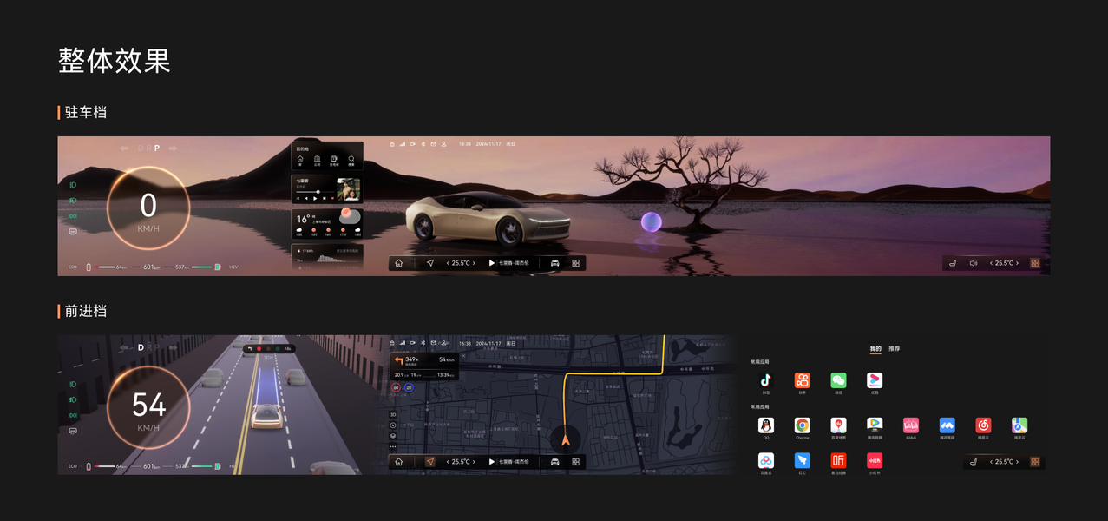Raise the center dock temperature on parking screen
The image size is (1108, 521).
point(474,263)
